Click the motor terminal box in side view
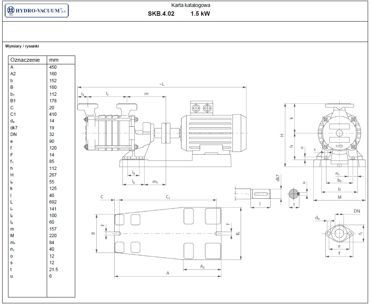371x304 pixels. click(201, 108)
